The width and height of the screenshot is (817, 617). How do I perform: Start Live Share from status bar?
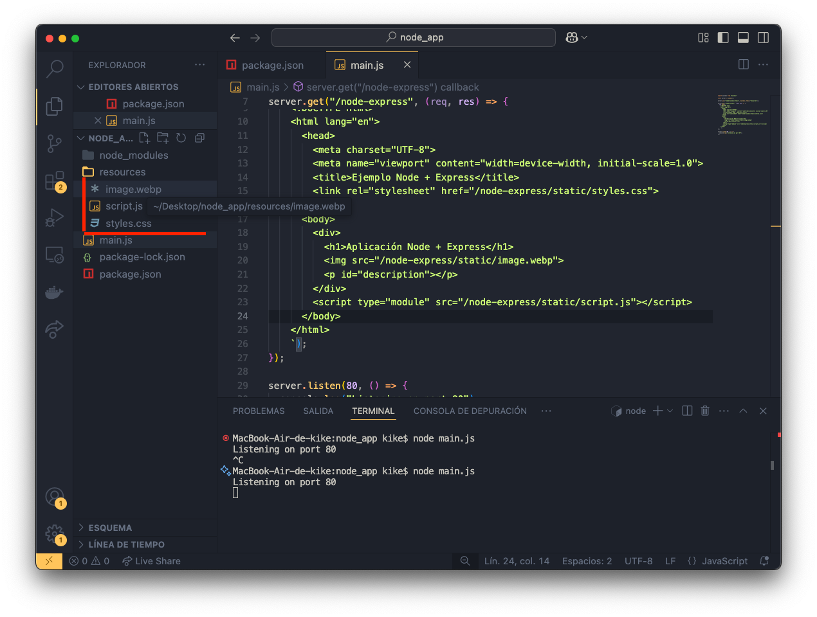(151, 561)
